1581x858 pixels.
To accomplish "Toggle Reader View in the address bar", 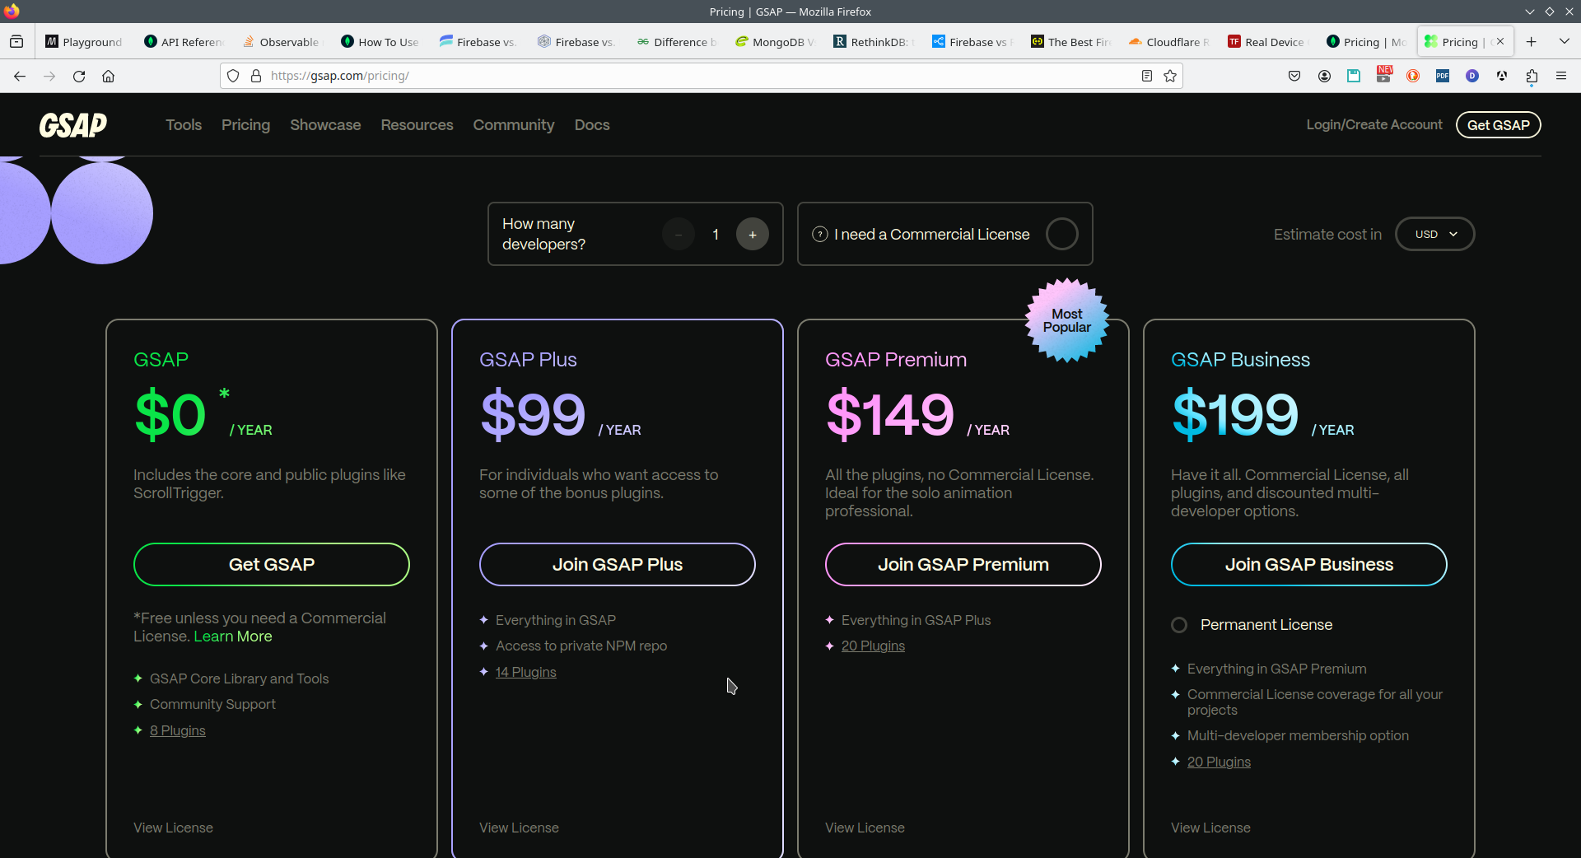I will (x=1146, y=76).
